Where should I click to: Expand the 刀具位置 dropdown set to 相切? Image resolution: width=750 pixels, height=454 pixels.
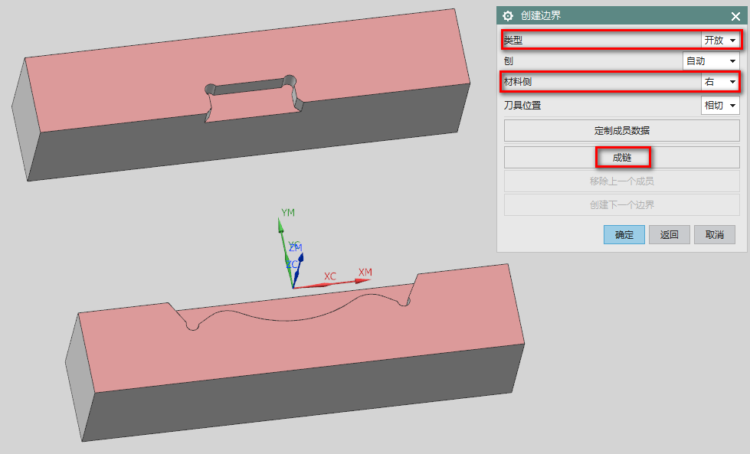(x=720, y=105)
